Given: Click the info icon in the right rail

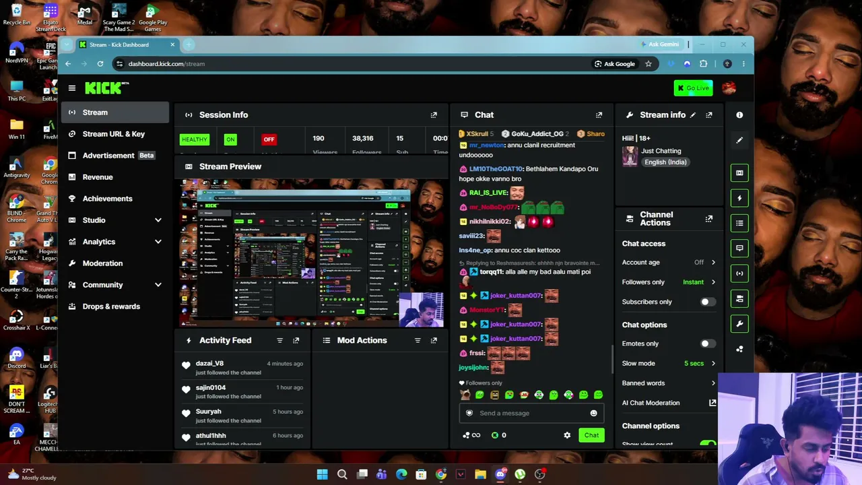Looking at the screenshot, I should pyautogui.click(x=739, y=115).
